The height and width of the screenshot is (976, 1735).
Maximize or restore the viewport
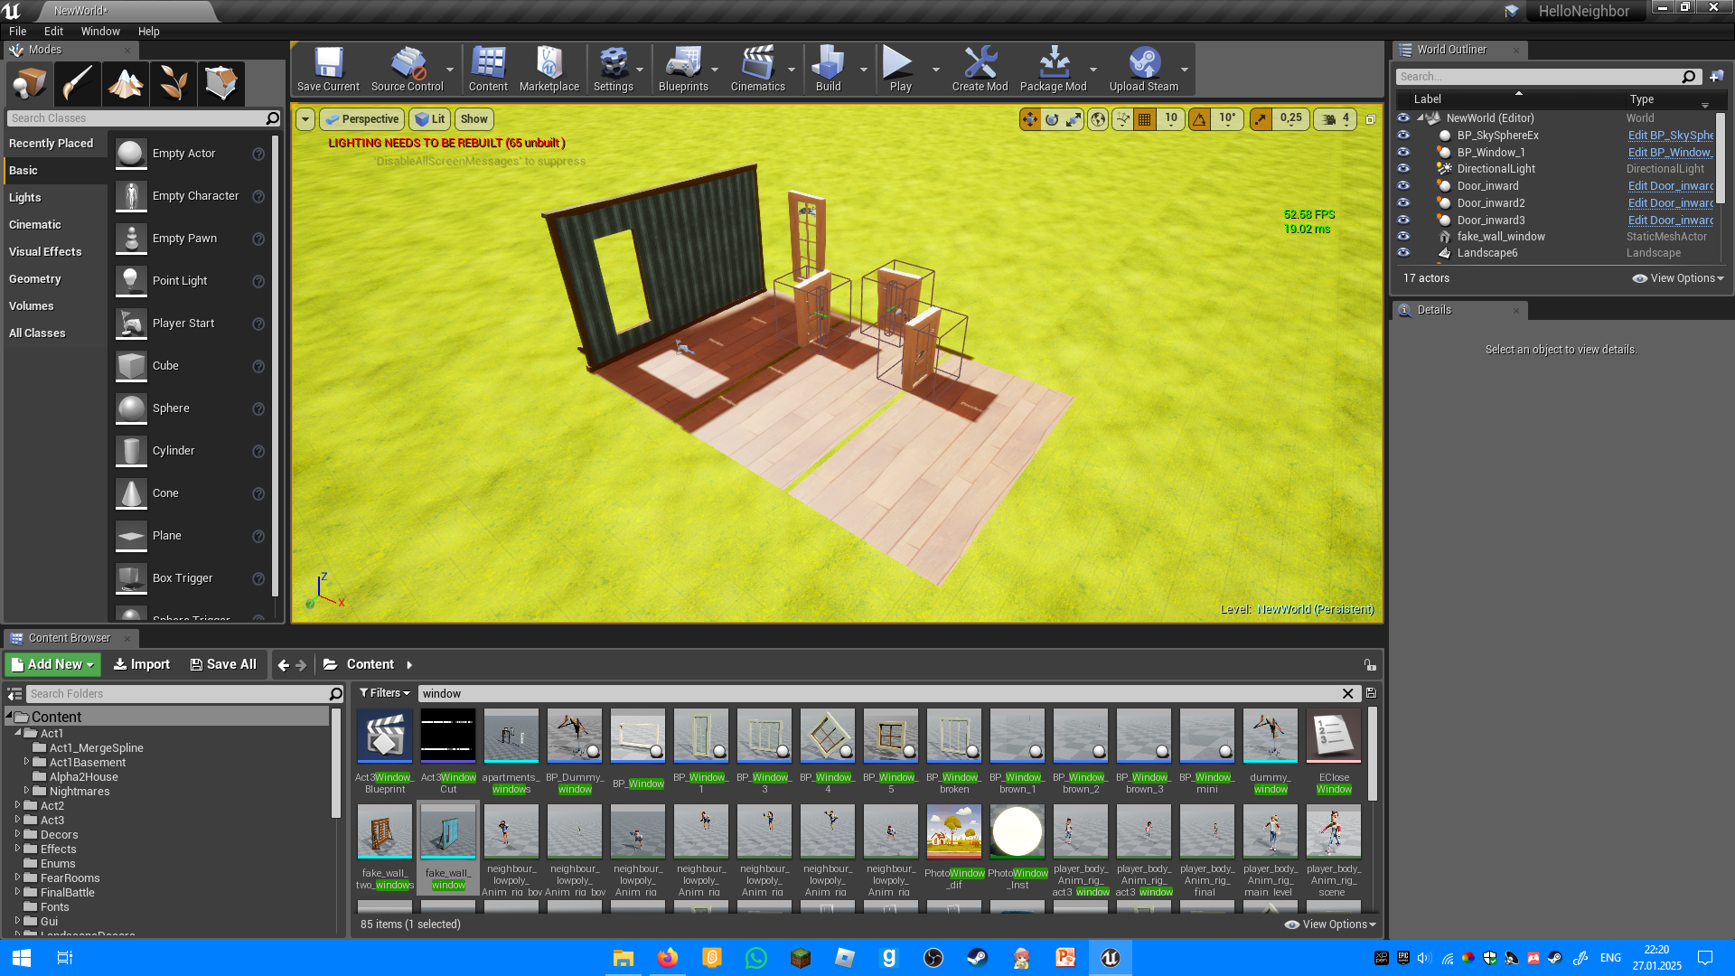[1370, 119]
